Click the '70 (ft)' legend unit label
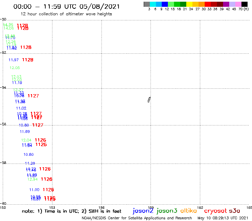The image size is (252, 221). coord(243,9)
